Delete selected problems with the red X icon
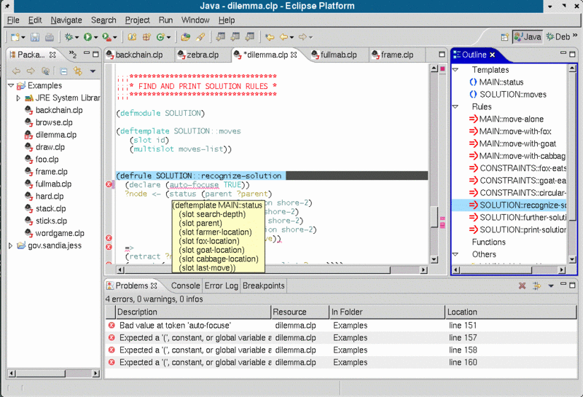 pos(522,286)
